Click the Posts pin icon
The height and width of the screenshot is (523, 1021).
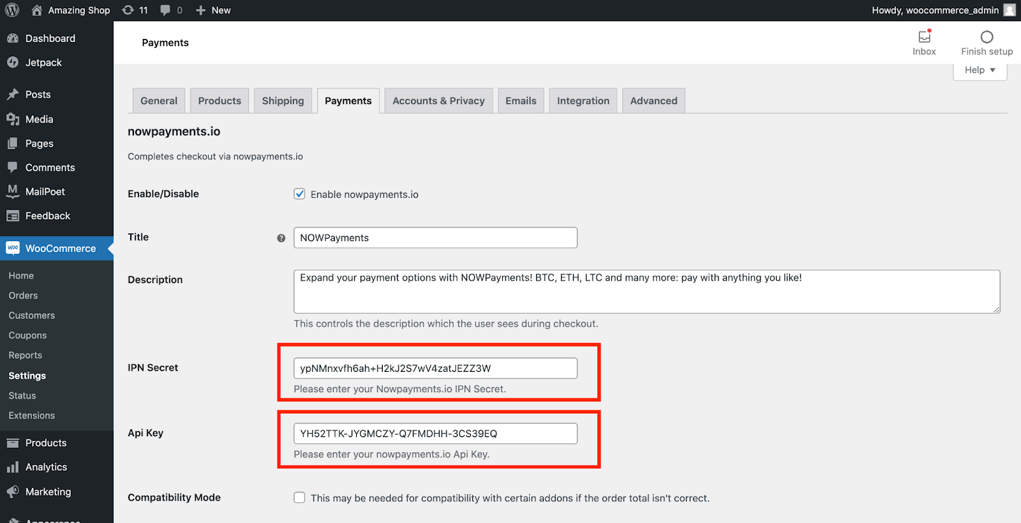(13, 94)
